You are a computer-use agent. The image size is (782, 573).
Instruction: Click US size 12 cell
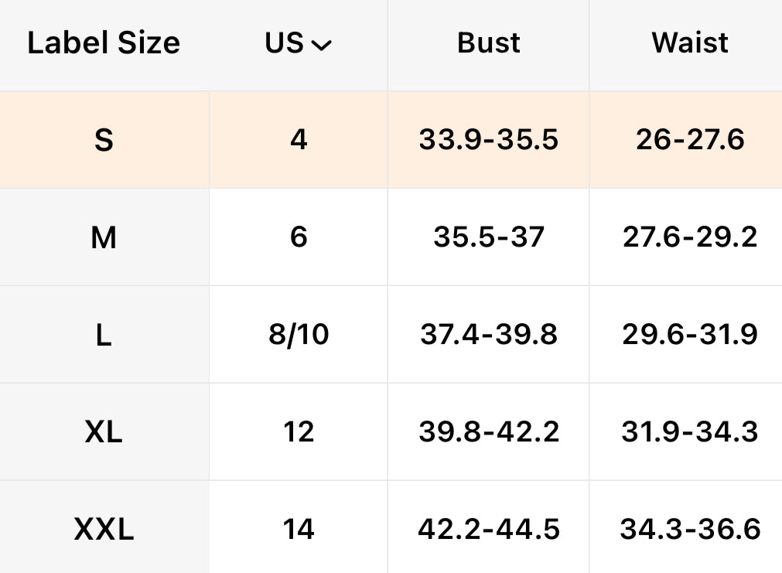click(299, 431)
